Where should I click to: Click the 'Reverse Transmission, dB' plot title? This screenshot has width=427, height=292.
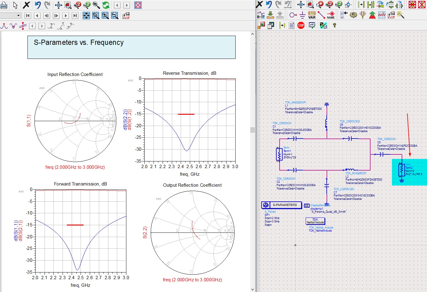pyautogui.click(x=190, y=73)
